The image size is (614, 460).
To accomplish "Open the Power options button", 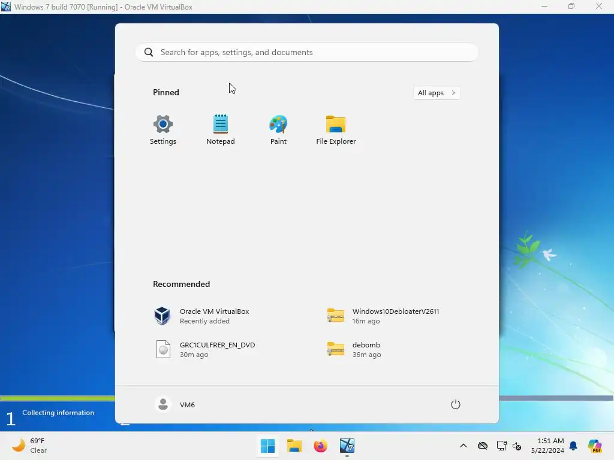I will (x=456, y=404).
